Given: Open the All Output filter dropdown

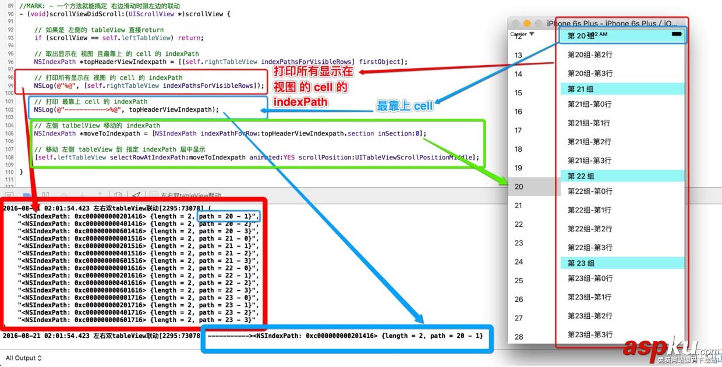Looking at the screenshot, I should [22, 358].
